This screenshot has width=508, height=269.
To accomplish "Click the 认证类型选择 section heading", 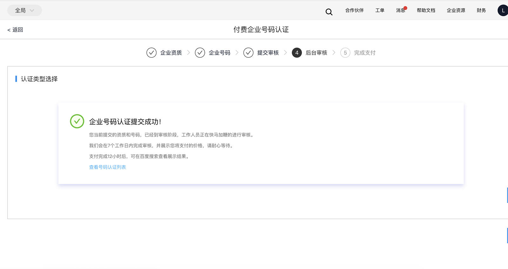I will [x=39, y=79].
